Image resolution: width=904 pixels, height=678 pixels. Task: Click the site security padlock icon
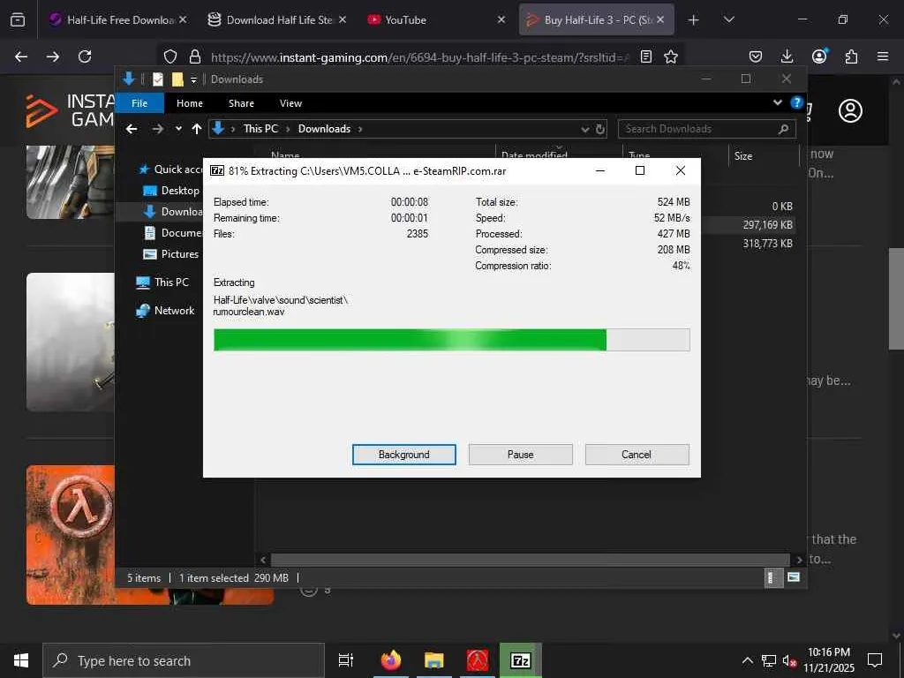click(195, 56)
